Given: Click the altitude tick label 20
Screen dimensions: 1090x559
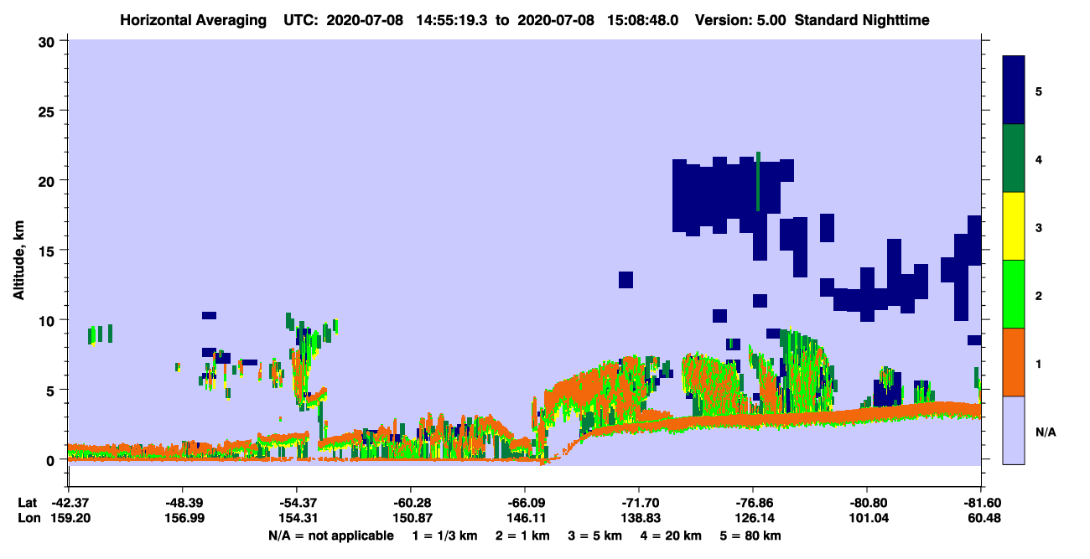Looking at the screenshot, I should 48,180.
